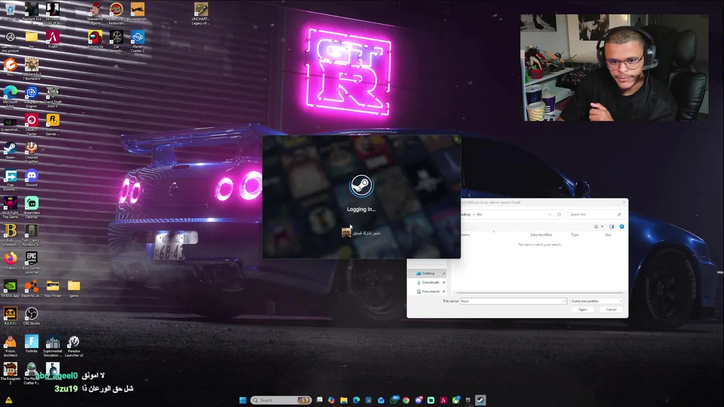Viewport: 724px width, 407px height.
Task: Open the Grand Theft Auto V shortcut
Action: click(53, 96)
